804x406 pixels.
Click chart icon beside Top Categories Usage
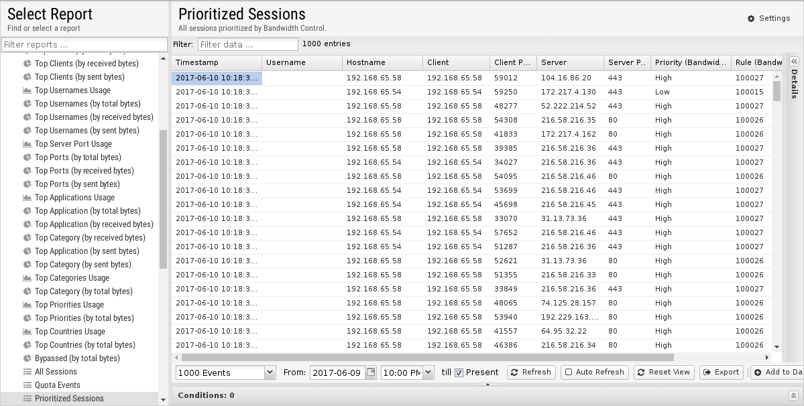click(x=27, y=278)
